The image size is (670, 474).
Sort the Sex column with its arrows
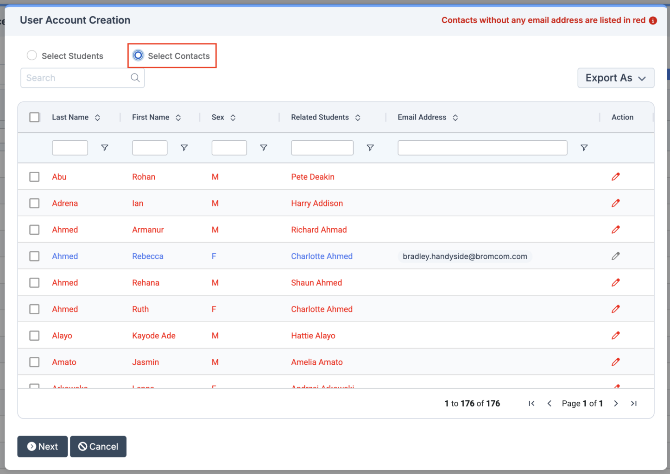pyautogui.click(x=234, y=117)
